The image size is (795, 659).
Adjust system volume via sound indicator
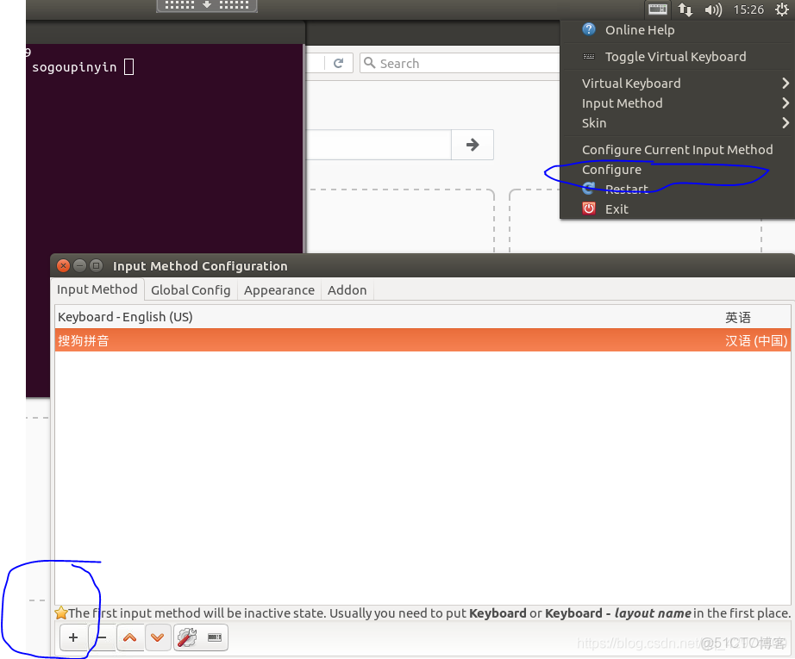pos(712,11)
